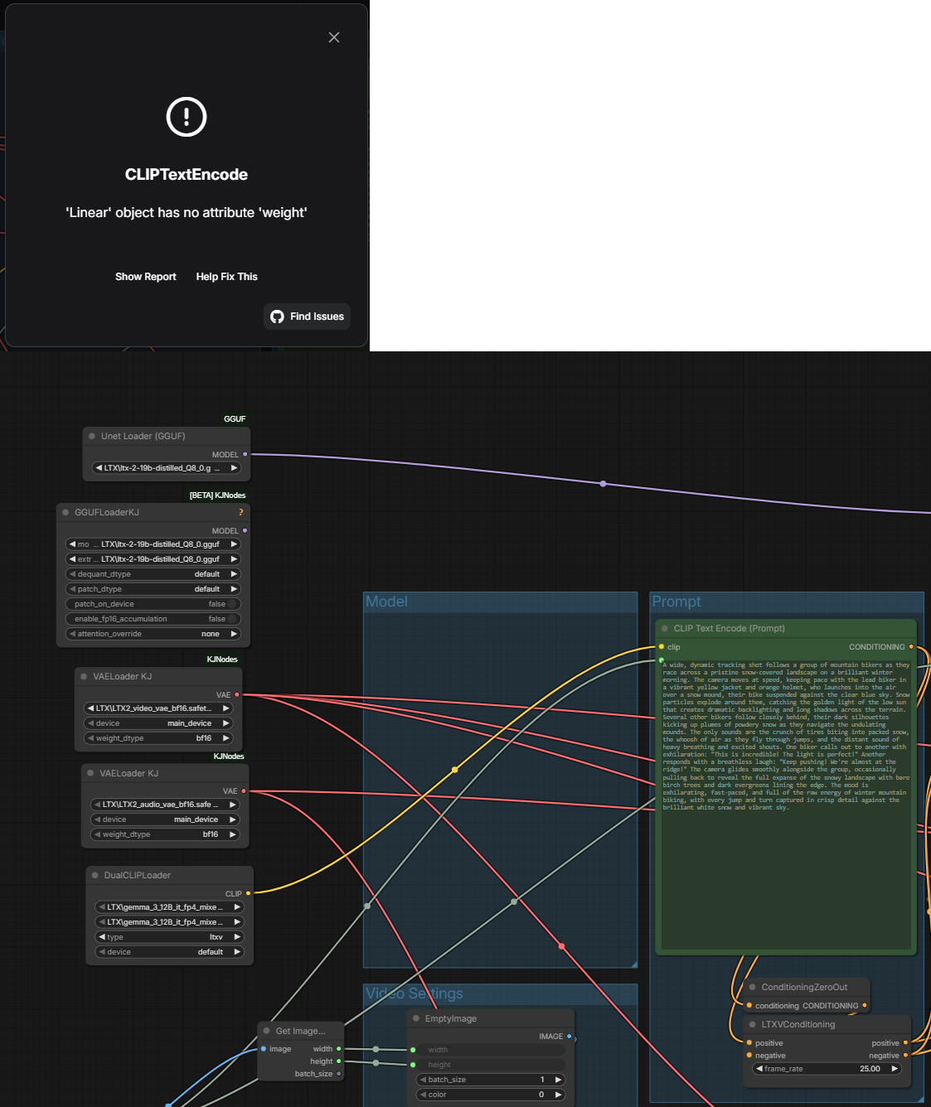Screen dimensions: 931x1107
Task: Click the extra model ltx-2-19b-distilled field in GGUFLoaderKJ
Action: click(153, 559)
